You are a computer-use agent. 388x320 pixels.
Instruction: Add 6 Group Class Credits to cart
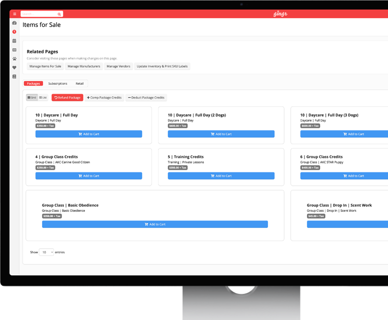click(x=344, y=176)
